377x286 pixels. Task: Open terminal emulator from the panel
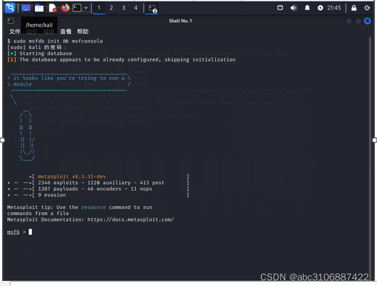77,8
